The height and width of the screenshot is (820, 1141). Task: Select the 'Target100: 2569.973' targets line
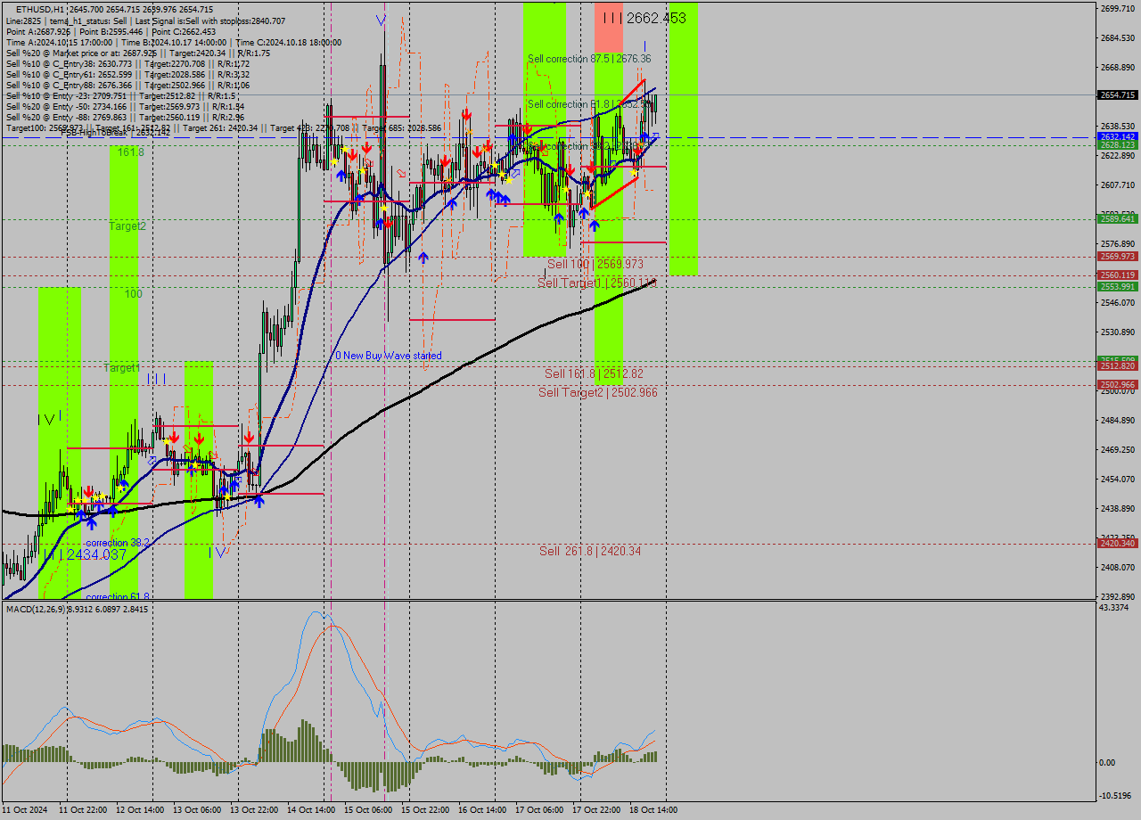tap(223, 127)
